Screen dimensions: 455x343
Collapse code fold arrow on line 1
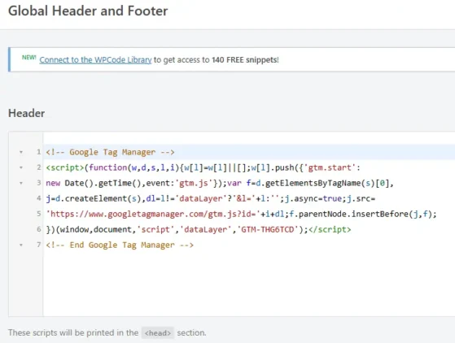click(21, 152)
